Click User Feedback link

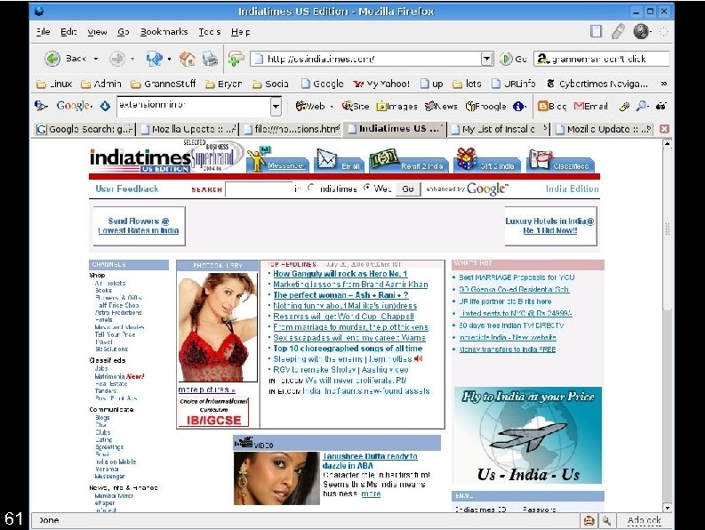point(127,189)
